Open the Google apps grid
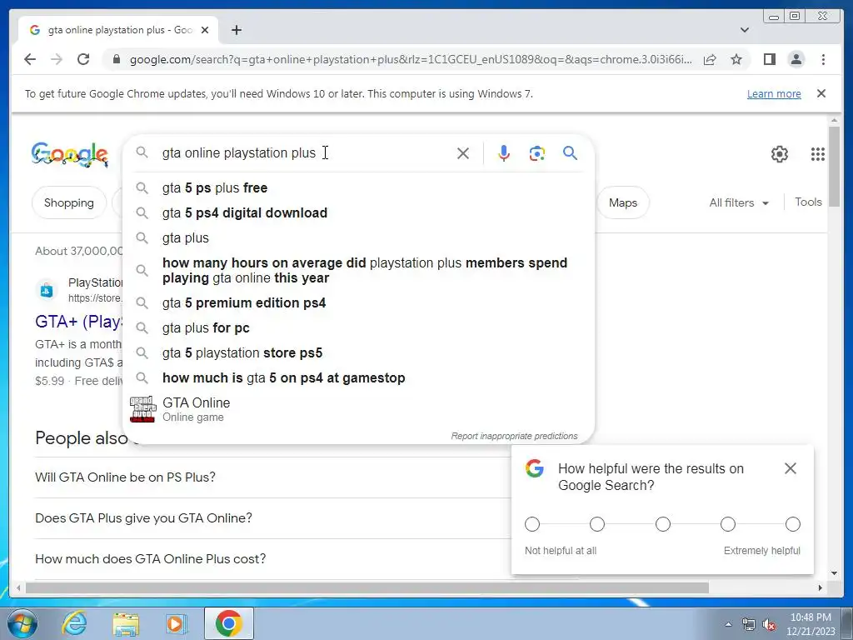 (x=818, y=154)
